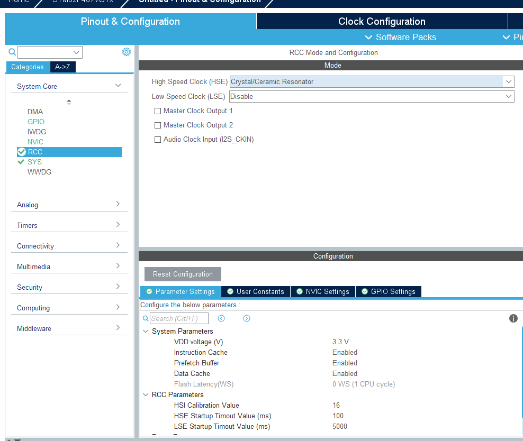Click the VDD voltage value 3.3 V
Viewport: 523px width, 441px height.
coord(340,342)
